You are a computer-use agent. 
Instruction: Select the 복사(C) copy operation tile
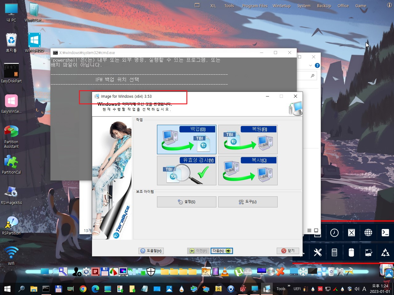pyautogui.click(x=248, y=171)
